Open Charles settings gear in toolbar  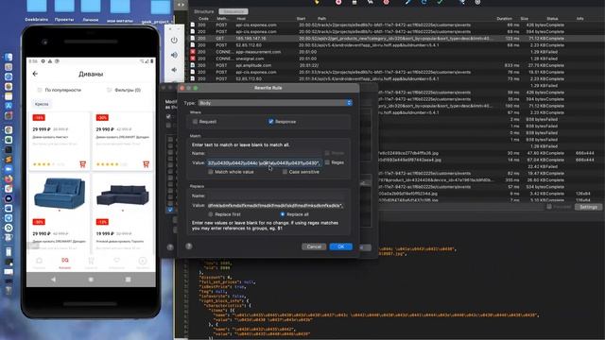(x=477, y=2)
